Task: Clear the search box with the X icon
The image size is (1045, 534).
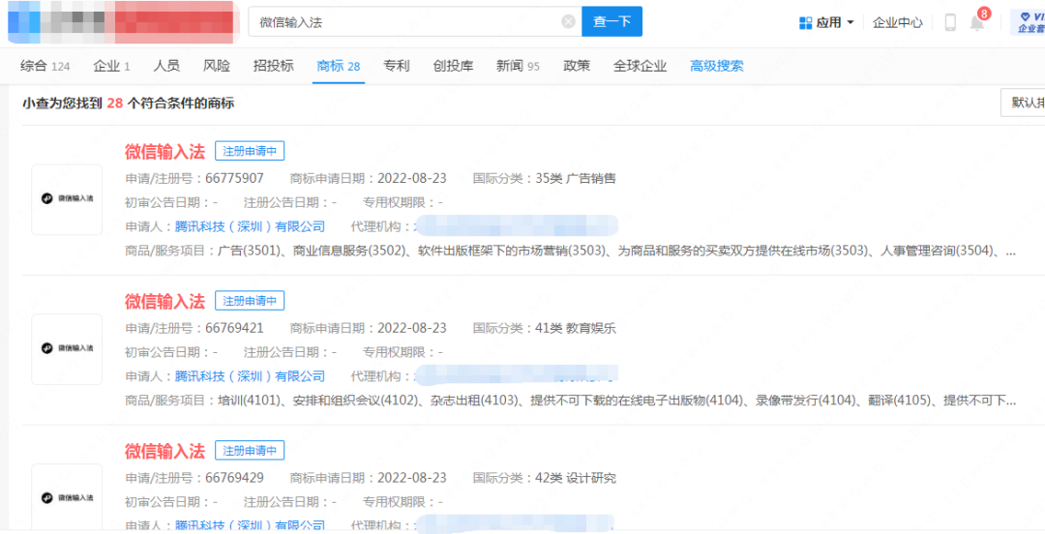Action: [568, 22]
